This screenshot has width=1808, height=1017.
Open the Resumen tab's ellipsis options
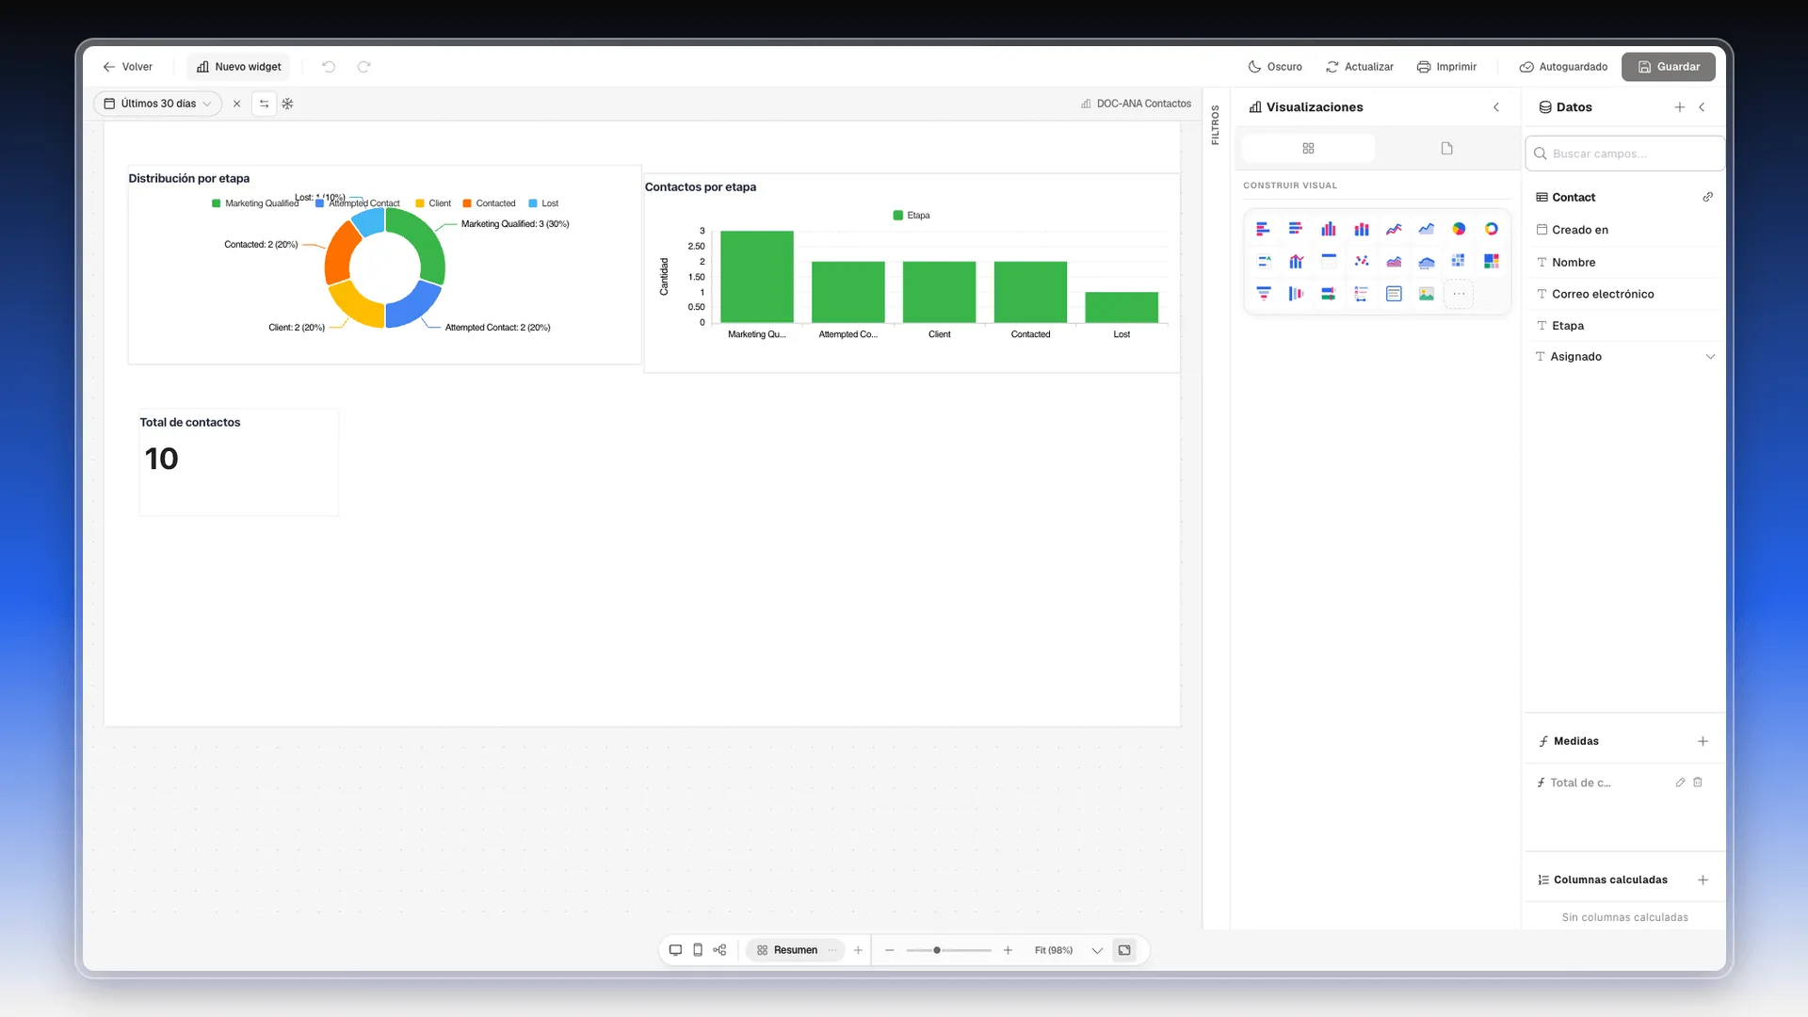[x=832, y=950]
